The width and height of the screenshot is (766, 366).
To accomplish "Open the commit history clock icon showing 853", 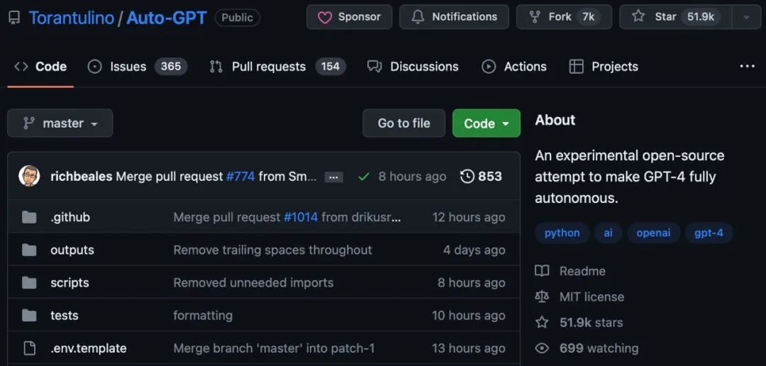I will pos(467,177).
